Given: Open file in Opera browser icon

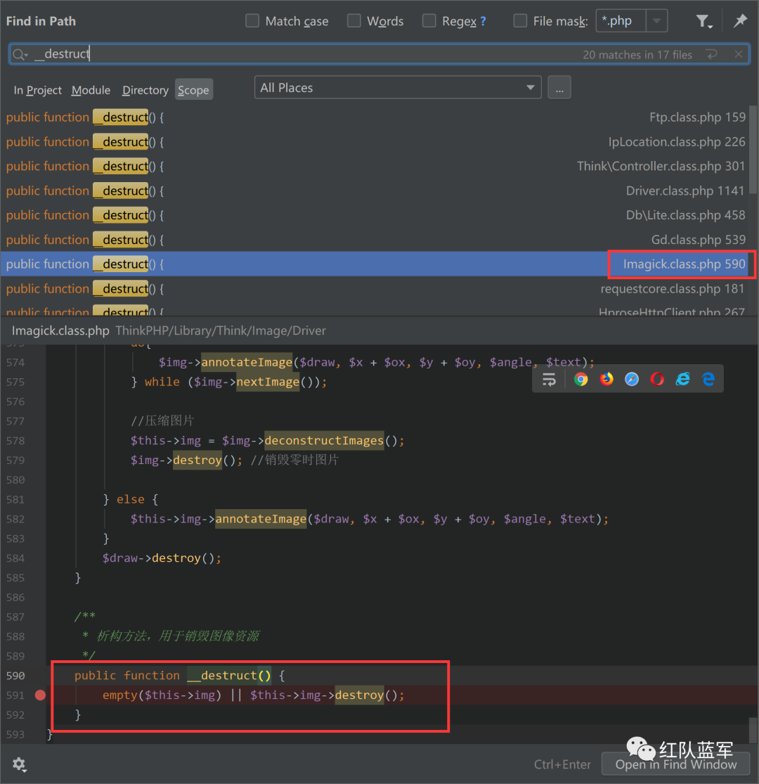Looking at the screenshot, I should (x=657, y=379).
